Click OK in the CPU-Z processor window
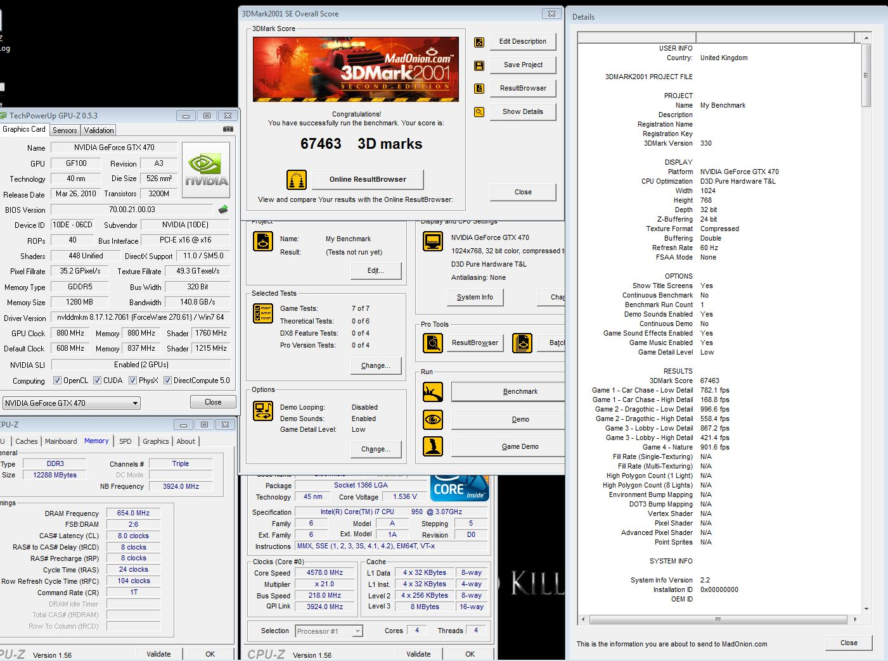888x661 pixels. (470, 654)
